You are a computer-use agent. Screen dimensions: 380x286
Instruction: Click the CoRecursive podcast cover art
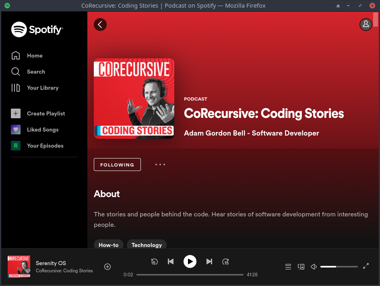point(134,99)
